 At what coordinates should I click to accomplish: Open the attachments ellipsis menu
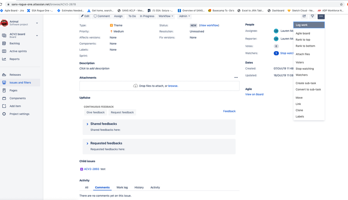[236, 77]
